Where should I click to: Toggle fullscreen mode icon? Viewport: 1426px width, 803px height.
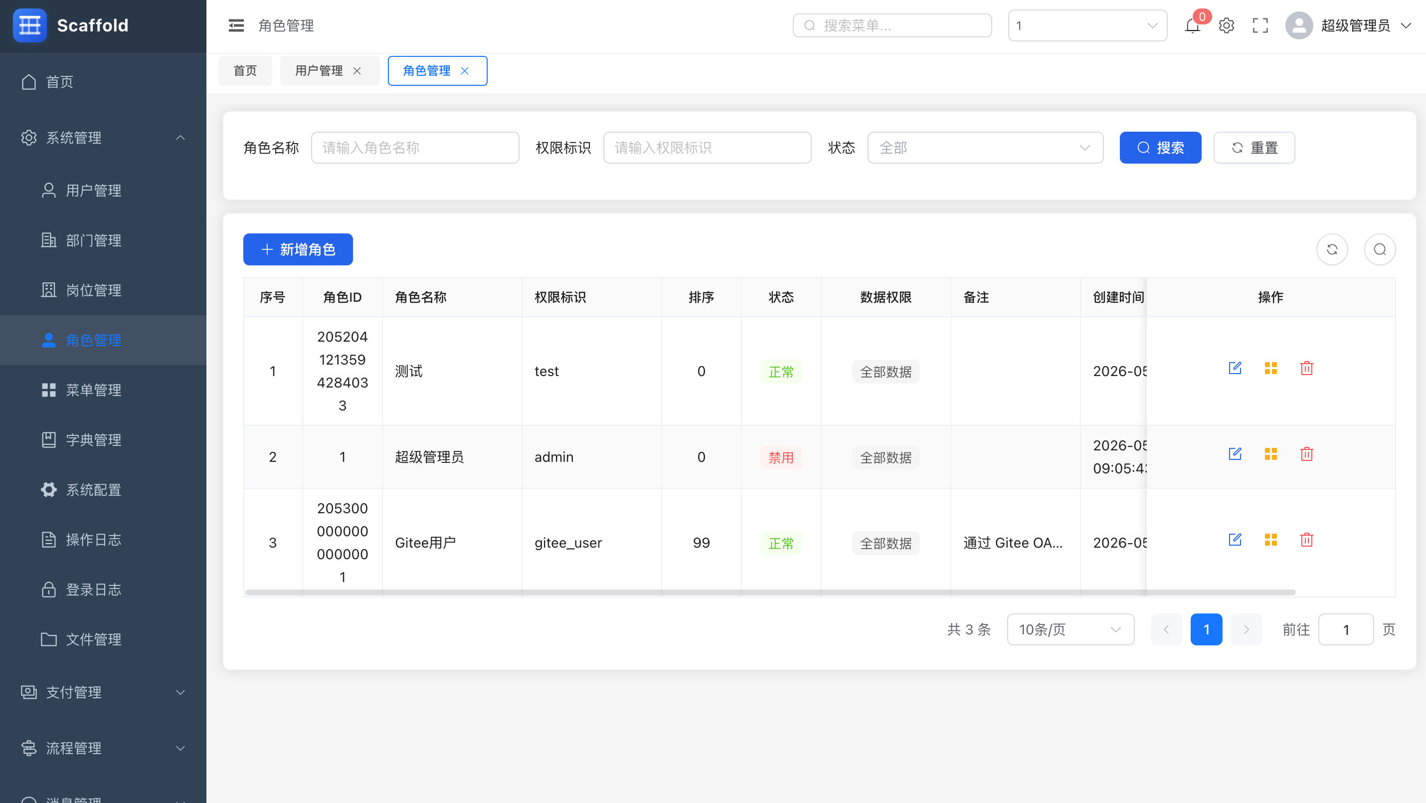[1260, 25]
